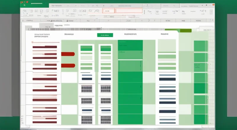
Task: Click the bottom grid icon in the third column
Action: 105,119
